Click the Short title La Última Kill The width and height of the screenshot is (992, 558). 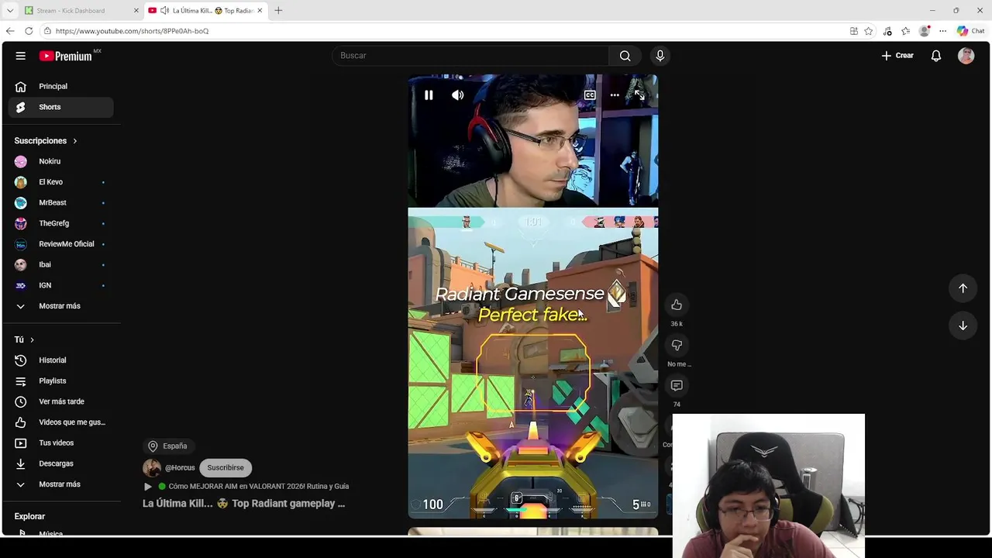tap(243, 503)
